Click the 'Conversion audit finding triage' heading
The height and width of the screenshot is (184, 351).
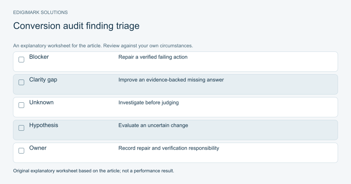tap(76, 26)
